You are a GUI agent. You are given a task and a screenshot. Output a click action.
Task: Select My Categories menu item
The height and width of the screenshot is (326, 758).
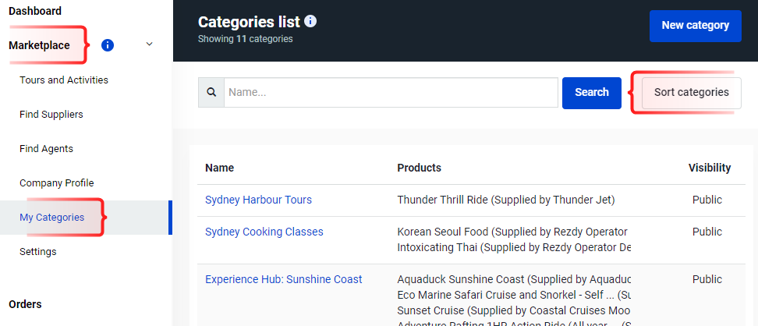pyautogui.click(x=51, y=217)
